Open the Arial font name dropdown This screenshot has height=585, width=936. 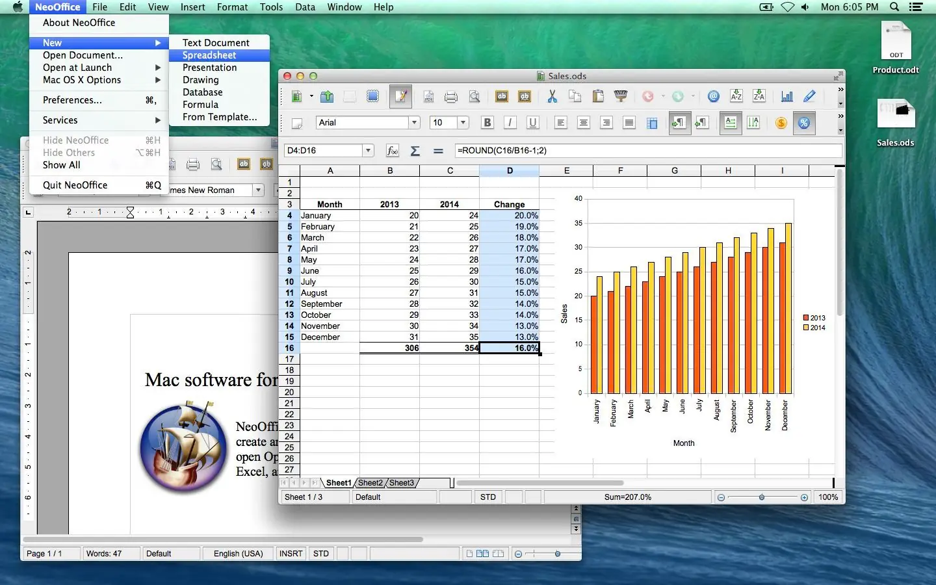[414, 123]
